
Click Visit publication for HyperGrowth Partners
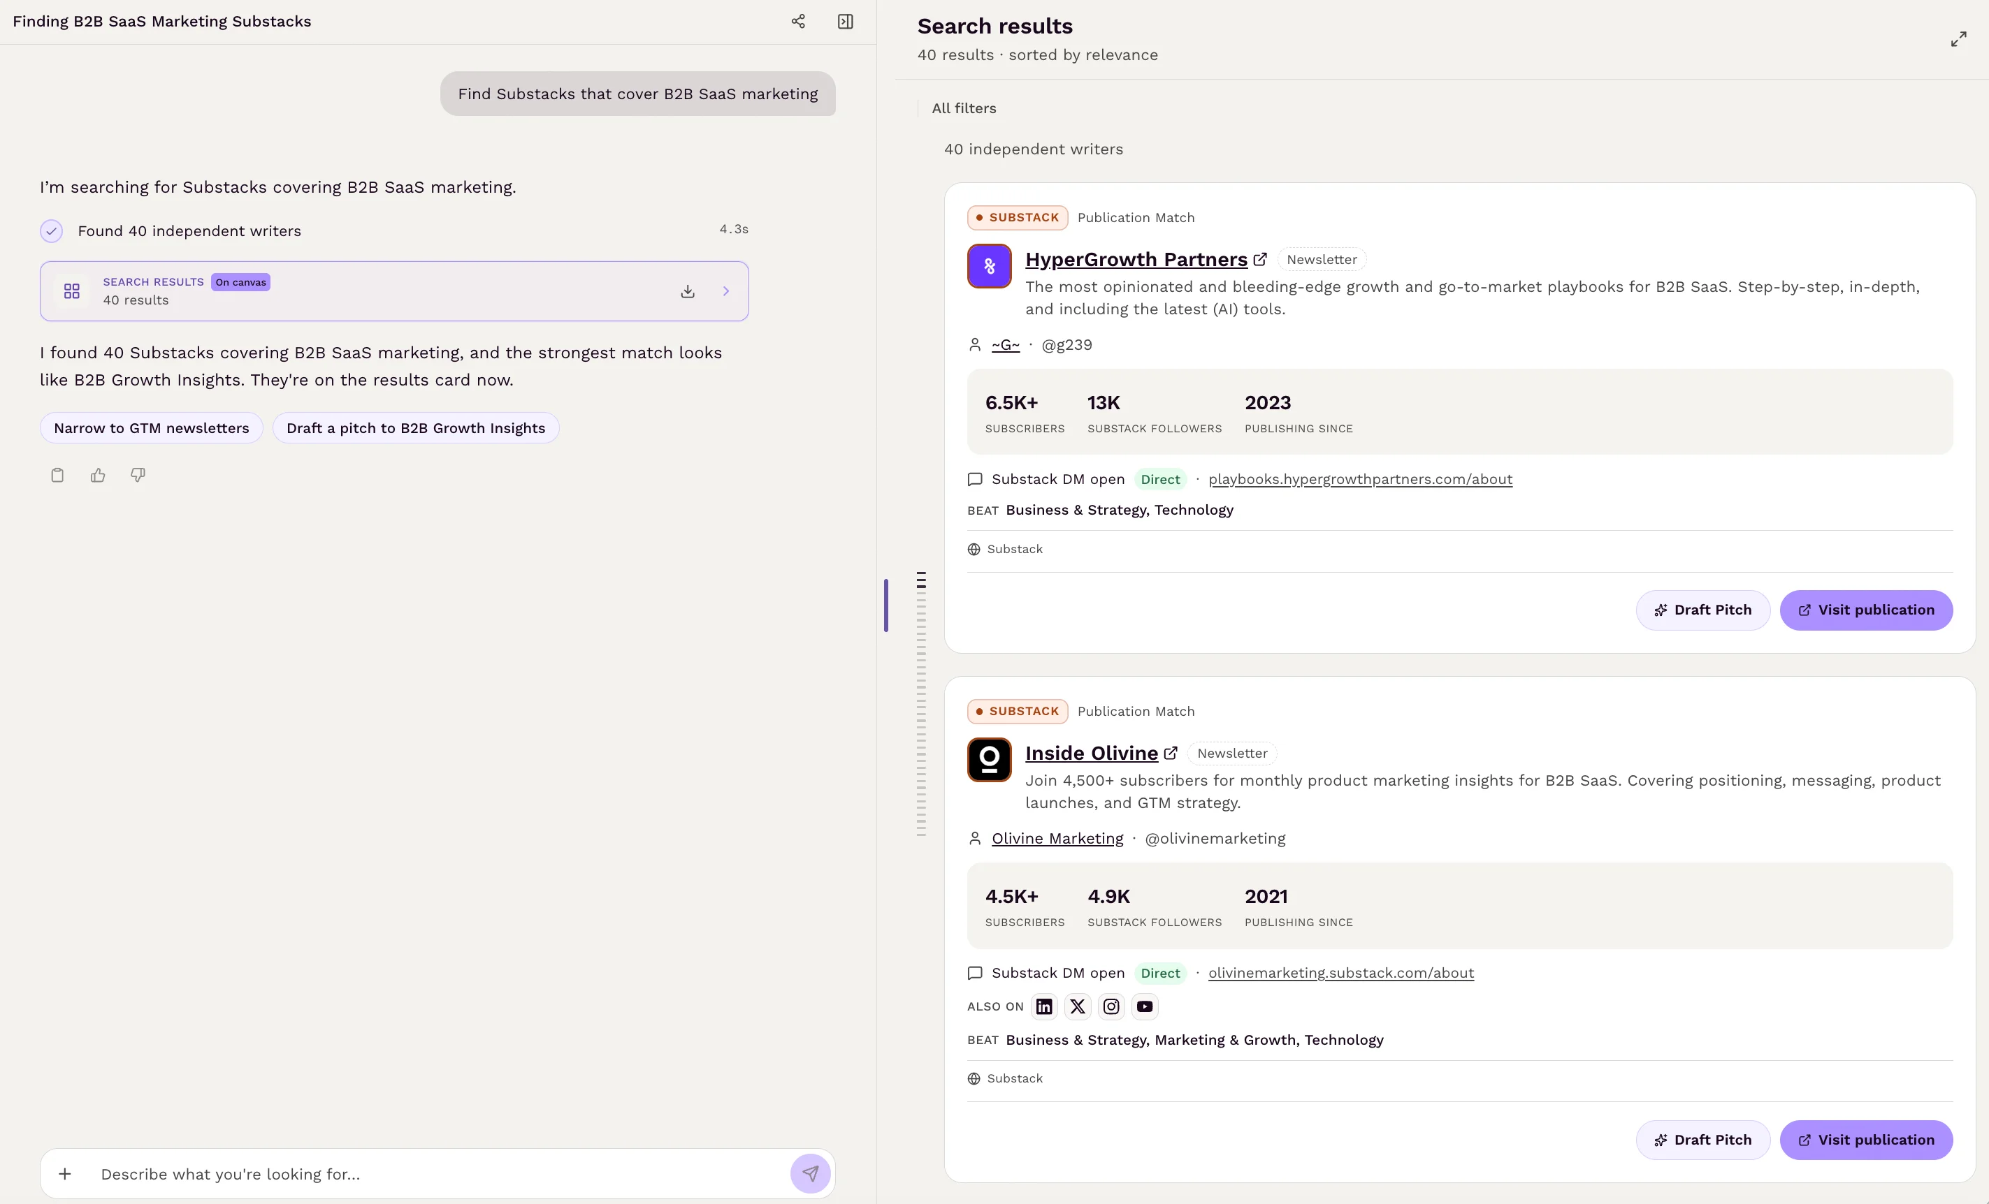click(x=1866, y=610)
